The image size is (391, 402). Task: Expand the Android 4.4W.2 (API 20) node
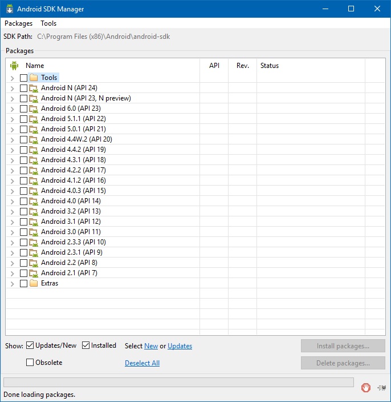12,140
